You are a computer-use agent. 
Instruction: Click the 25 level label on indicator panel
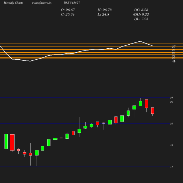[174, 50]
